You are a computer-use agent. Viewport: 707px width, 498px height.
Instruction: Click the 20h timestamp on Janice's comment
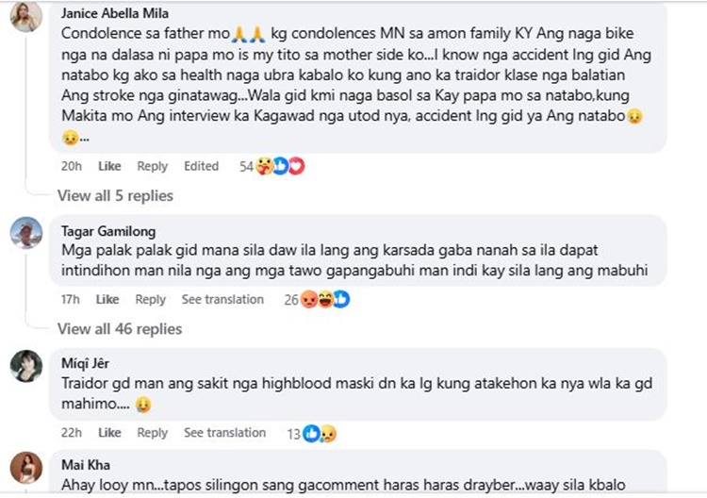coord(70,166)
